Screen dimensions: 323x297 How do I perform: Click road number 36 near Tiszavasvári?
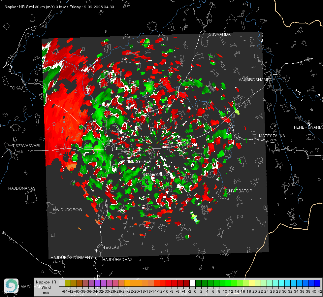click(20, 152)
